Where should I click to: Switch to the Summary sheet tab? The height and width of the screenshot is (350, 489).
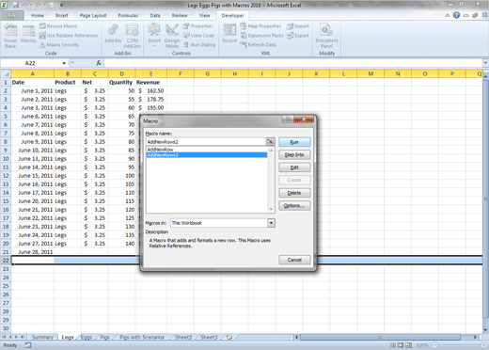pyautogui.click(x=42, y=337)
